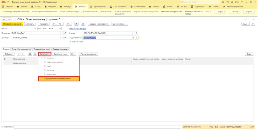
Task: Open favorites star in the title bar
Action: pos(232,2)
